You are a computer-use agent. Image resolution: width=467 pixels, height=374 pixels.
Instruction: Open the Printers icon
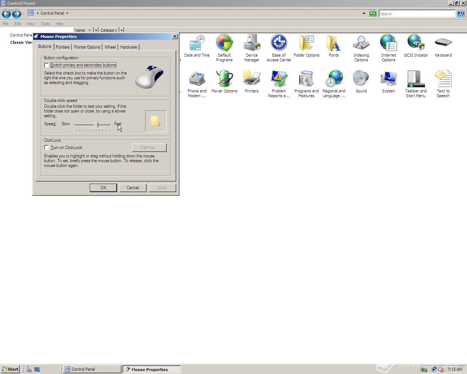coord(252,82)
